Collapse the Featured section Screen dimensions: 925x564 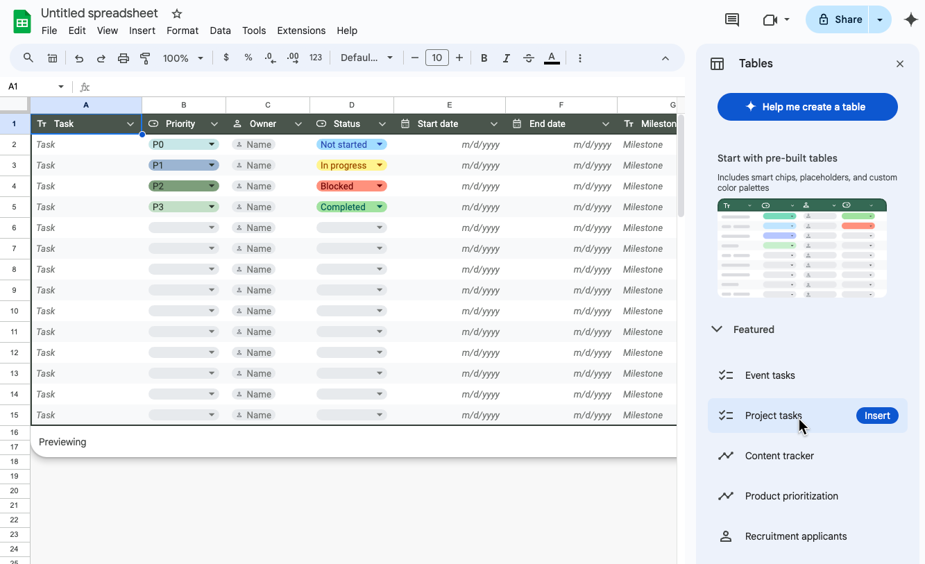click(717, 330)
